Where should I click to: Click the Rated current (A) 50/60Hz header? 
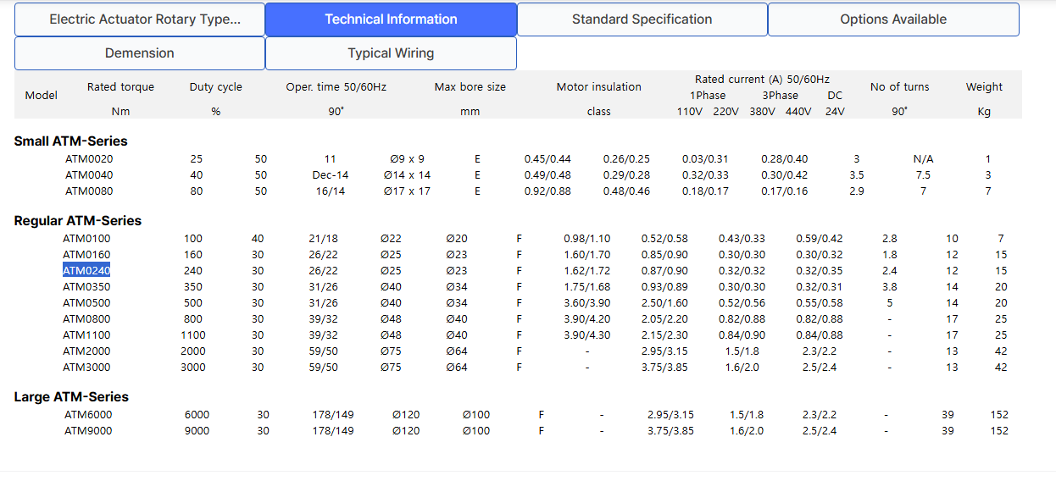coord(762,79)
